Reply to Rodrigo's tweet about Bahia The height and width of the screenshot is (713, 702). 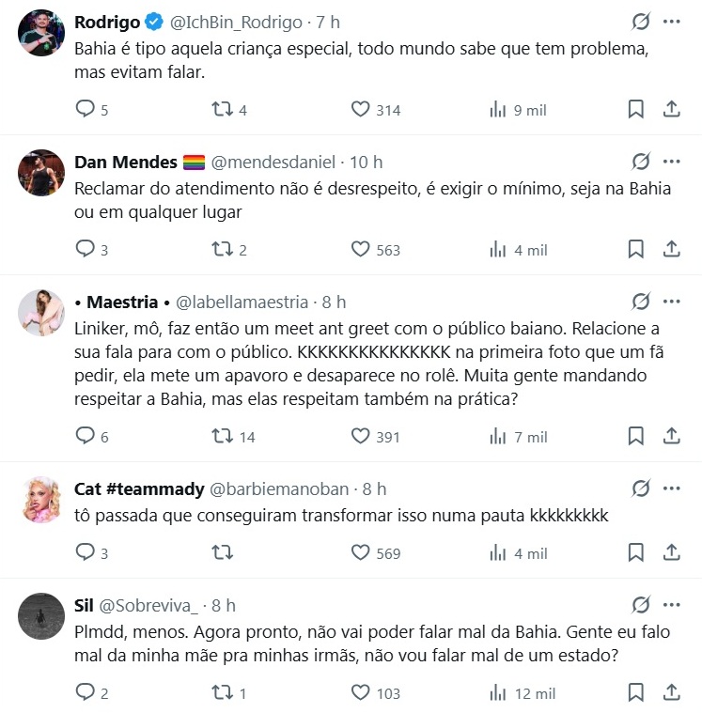coord(86,110)
